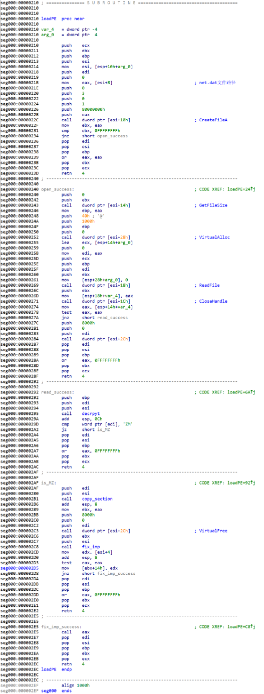Select 'mov ebx, eax' at address 000002B9
The image size is (264, 694).
(x=82, y=509)
